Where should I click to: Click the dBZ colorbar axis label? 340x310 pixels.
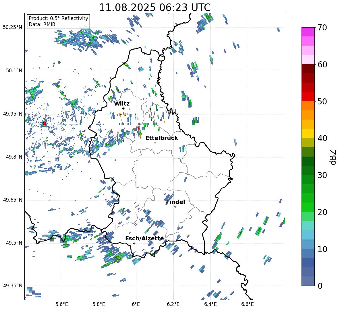[333, 157]
